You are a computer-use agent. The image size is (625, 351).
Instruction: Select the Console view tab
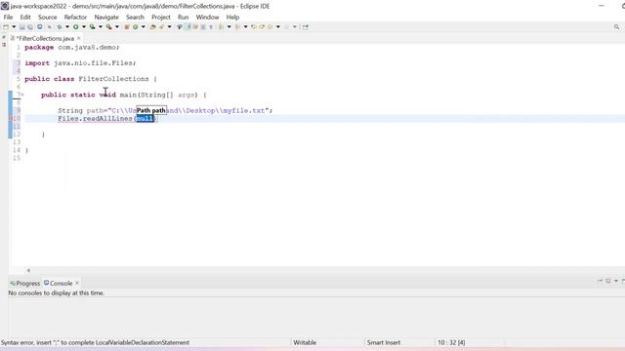59,283
